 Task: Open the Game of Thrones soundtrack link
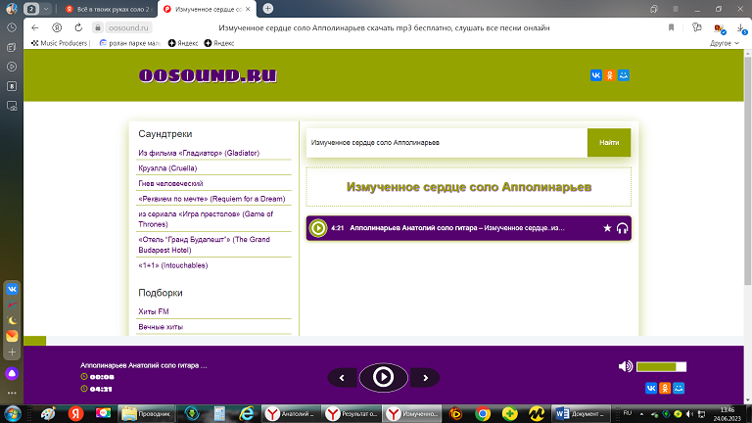pos(206,219)
